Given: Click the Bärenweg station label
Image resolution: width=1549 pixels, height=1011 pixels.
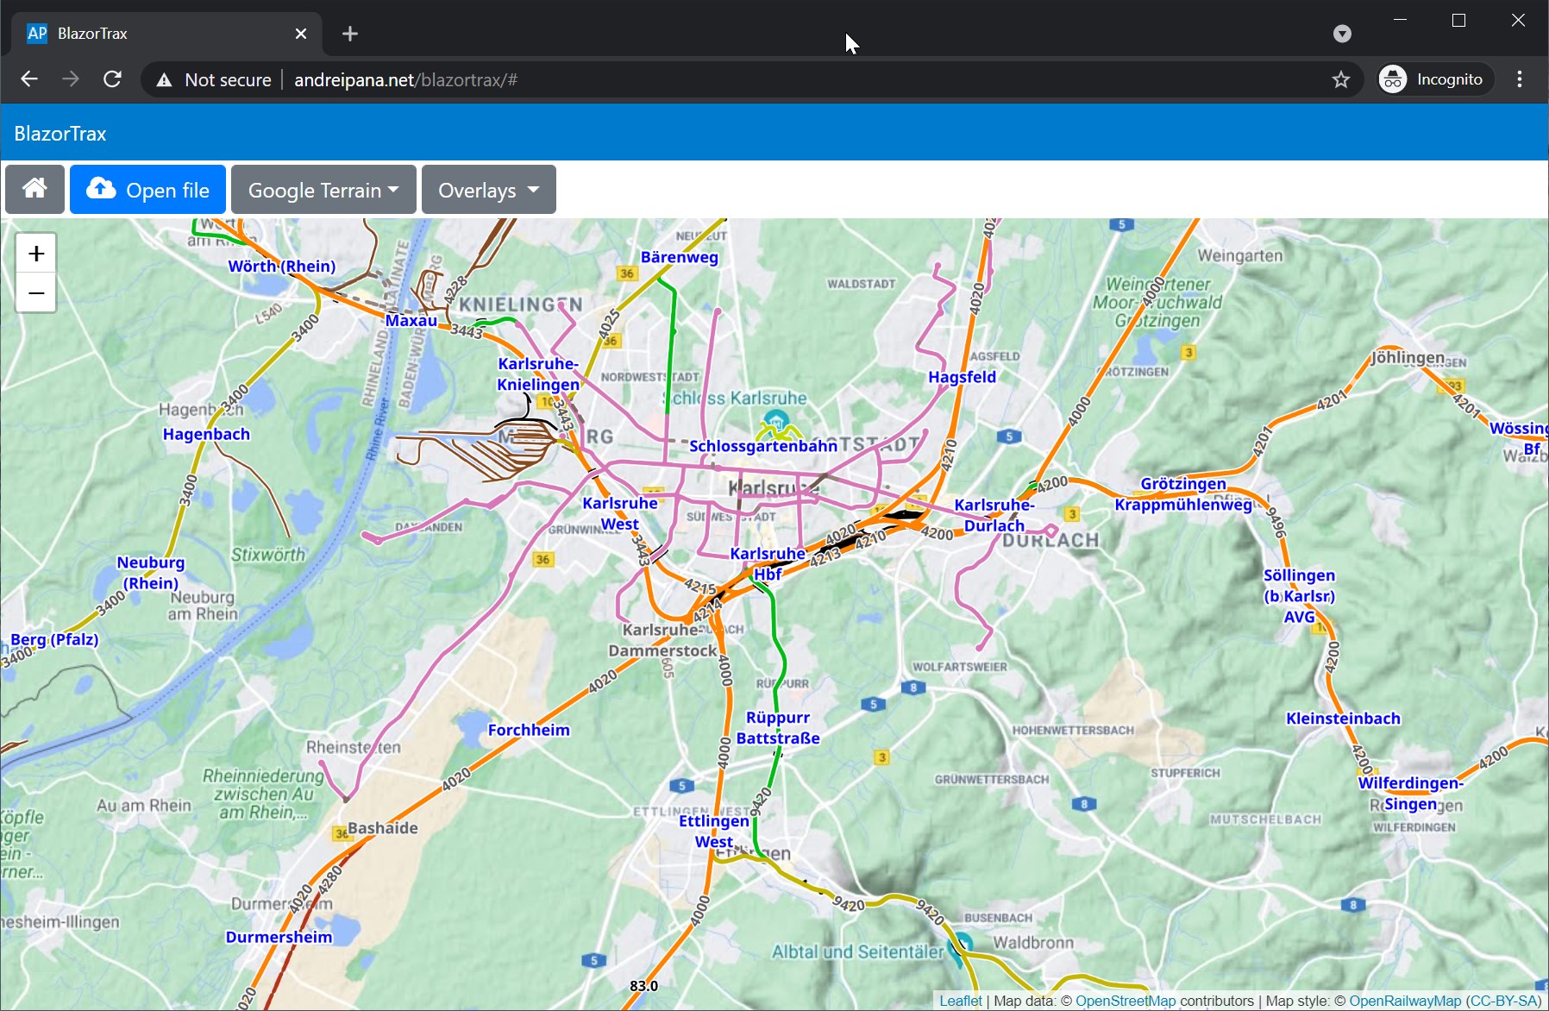Looking at the screenshot, I should 679,257.
